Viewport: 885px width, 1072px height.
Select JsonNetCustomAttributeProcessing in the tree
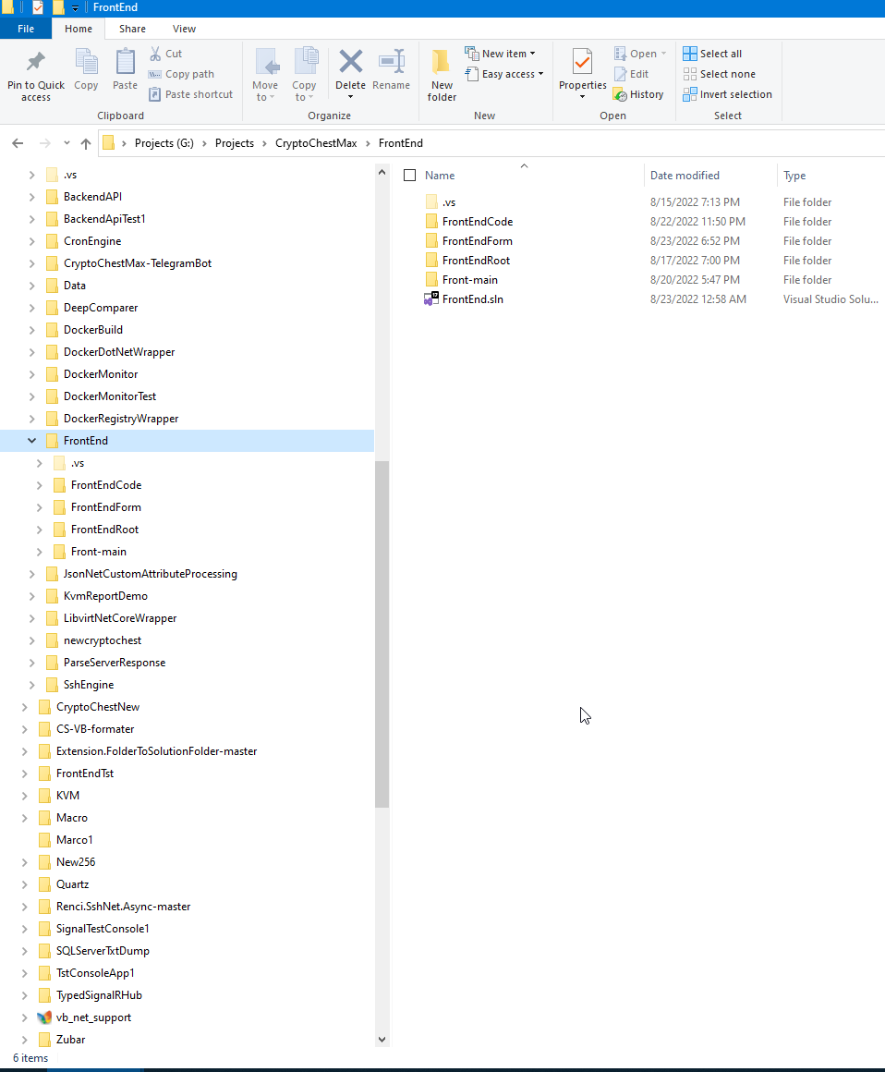coord(151,574)
